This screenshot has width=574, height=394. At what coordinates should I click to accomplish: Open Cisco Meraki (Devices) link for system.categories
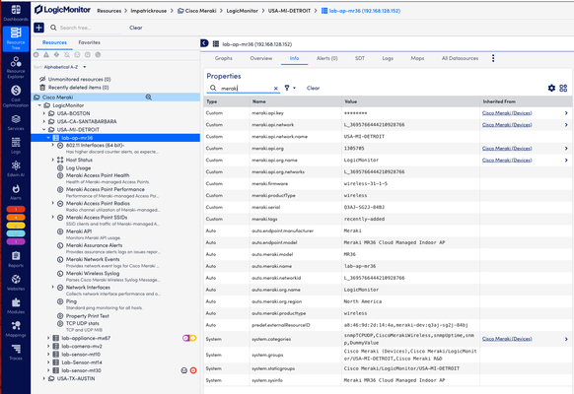pos(507,339)
